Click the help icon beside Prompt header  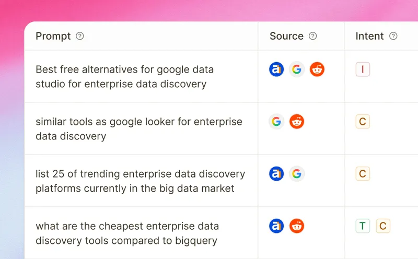(x=80, y=36)
